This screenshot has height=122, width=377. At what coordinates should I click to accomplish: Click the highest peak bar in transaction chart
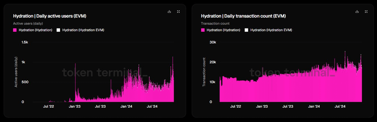click(x=345, y=77)
